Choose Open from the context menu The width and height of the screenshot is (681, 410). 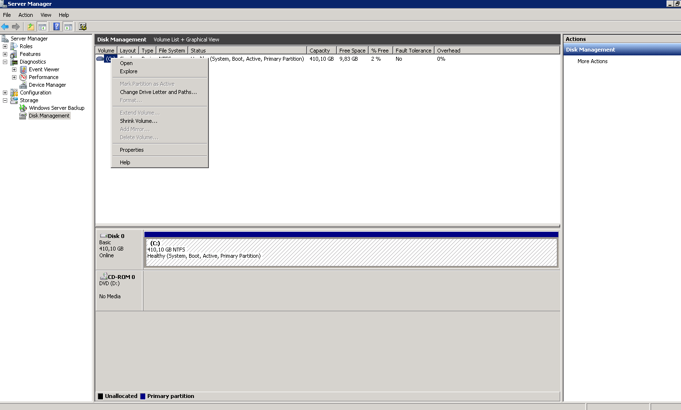click(159, 63)
